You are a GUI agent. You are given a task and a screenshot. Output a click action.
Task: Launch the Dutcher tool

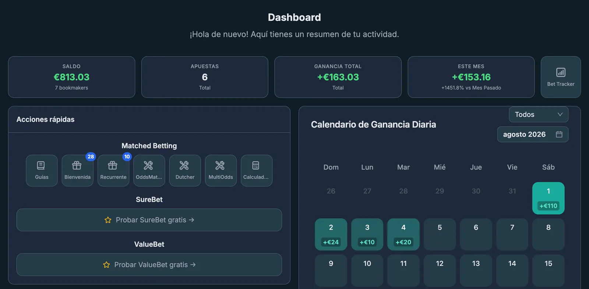[x=185, y=170]
